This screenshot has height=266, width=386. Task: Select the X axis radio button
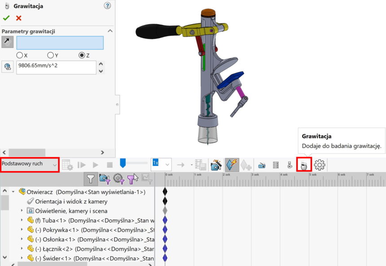tap(20, 55)
